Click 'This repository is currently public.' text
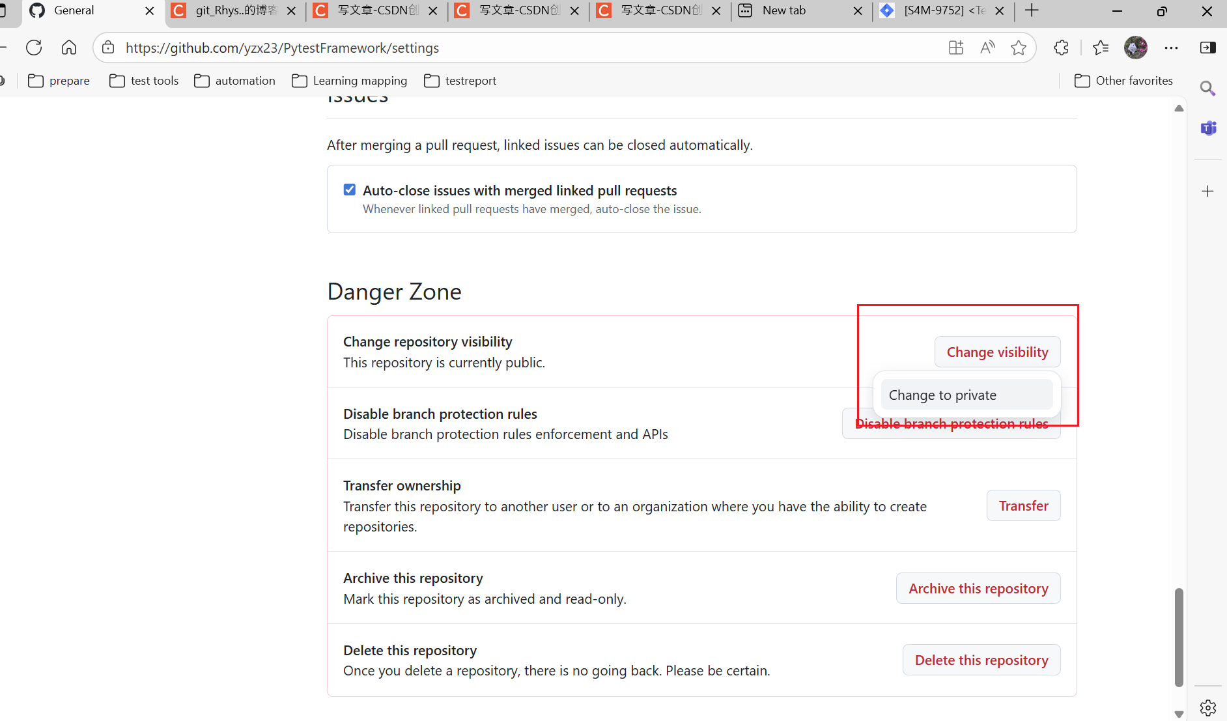1227x721 pixels. pyautogui.click(x=444, y=362)
